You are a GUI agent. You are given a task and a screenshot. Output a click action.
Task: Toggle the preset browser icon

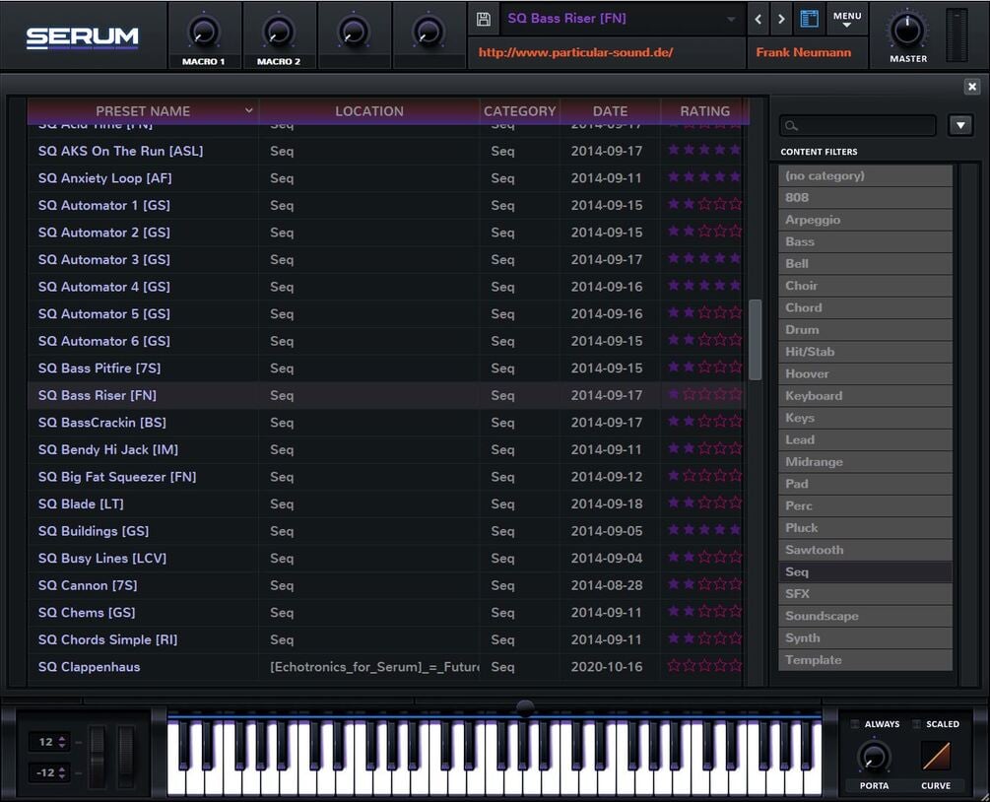(809, 19)
